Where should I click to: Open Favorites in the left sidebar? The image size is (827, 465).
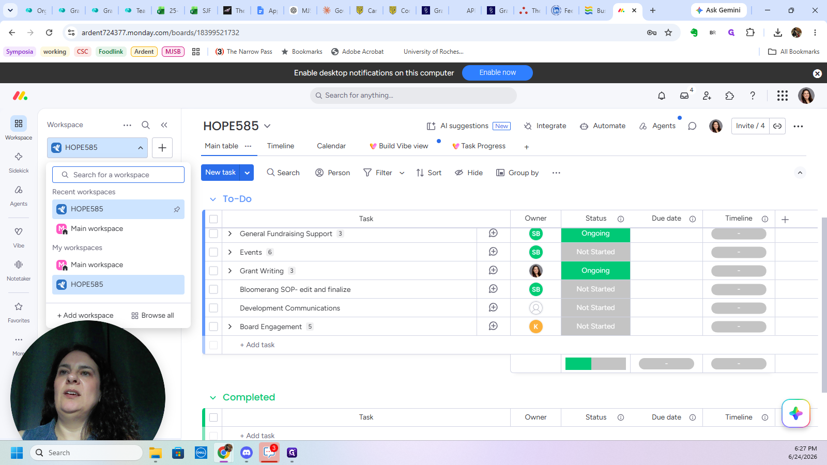(19, 312)
